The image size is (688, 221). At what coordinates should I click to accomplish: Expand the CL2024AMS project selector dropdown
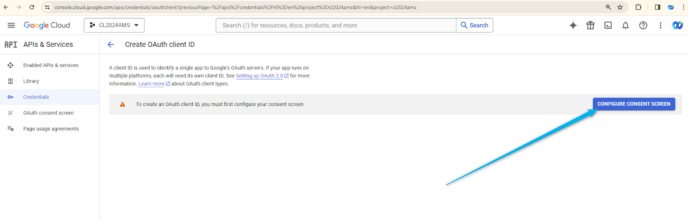[114, 25]
